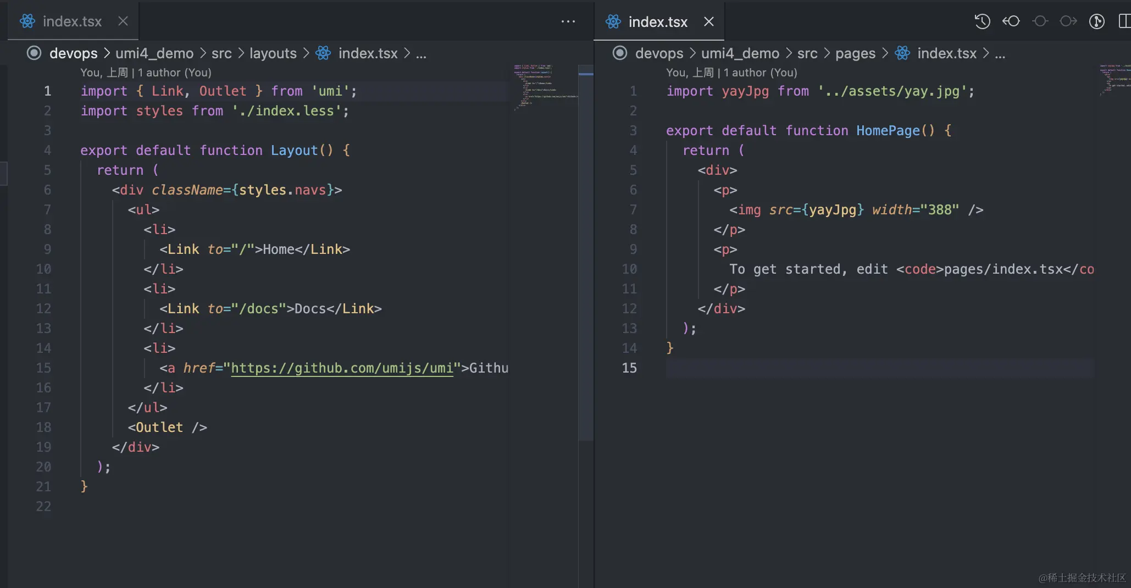The width and height of the screenshot is (1131, 588).
Task: Click devops in left breadcrumb
Action: click(74, 53)
